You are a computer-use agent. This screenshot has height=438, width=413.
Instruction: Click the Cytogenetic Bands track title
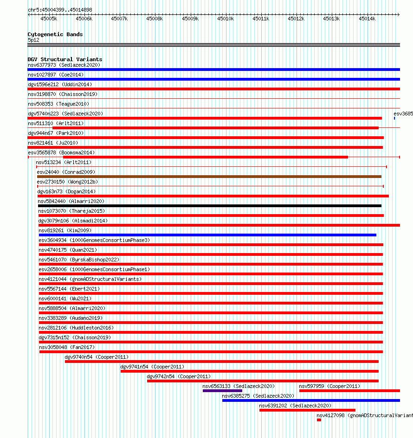[x=55, y=34]
